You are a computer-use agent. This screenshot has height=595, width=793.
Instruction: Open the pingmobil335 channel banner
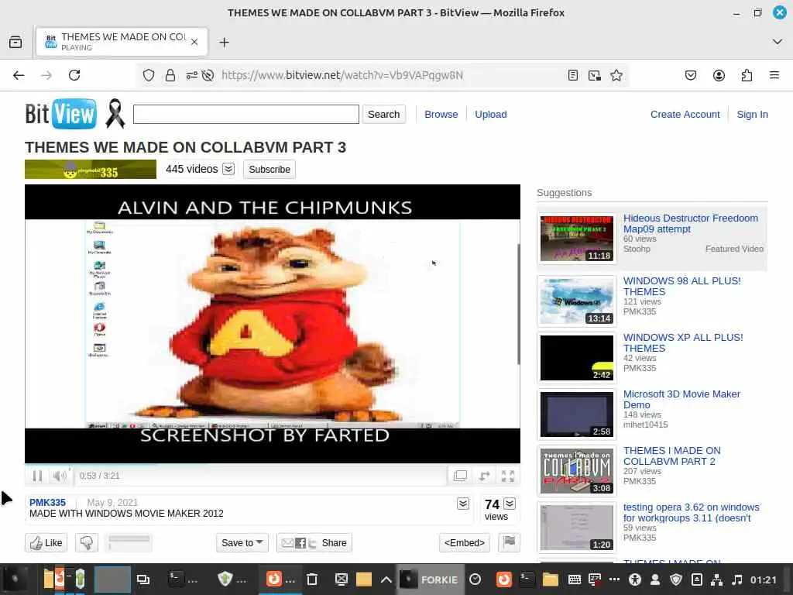click(x=91, y=170)
